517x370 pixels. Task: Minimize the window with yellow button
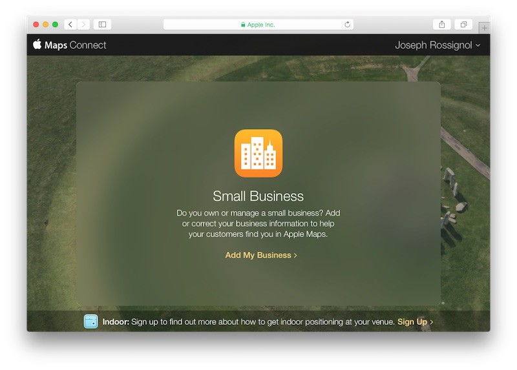45,25
